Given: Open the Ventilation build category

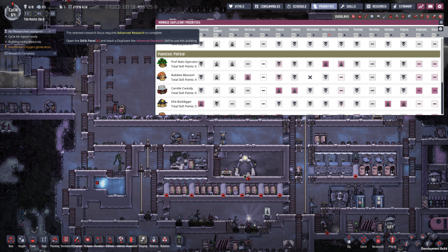Looking at the screenshot, I should [x=66, y=240].
